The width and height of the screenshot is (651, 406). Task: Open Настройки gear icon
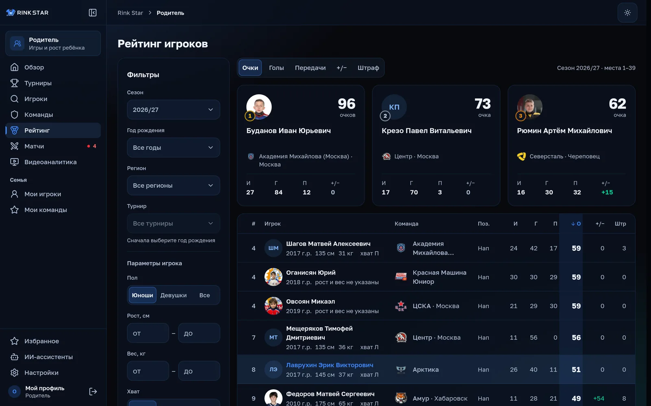[x=14, y=373]
